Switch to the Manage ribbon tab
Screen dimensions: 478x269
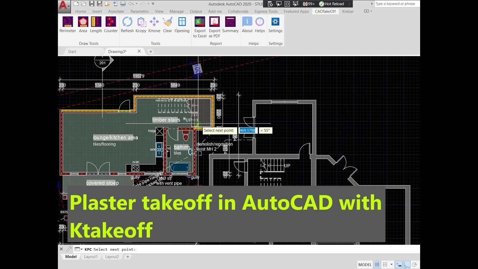[177, 11]
